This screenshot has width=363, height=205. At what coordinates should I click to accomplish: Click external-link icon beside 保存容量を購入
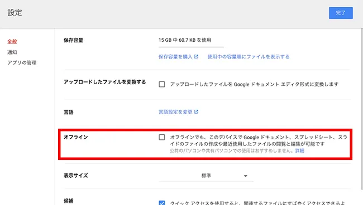coord(196,57)
